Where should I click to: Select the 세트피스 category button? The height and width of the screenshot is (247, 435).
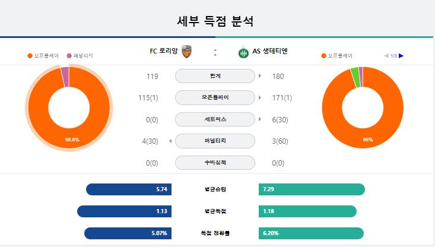tap(215, 119)
